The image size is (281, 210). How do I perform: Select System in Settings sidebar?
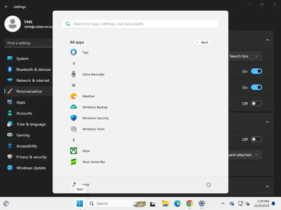(29, 59)
